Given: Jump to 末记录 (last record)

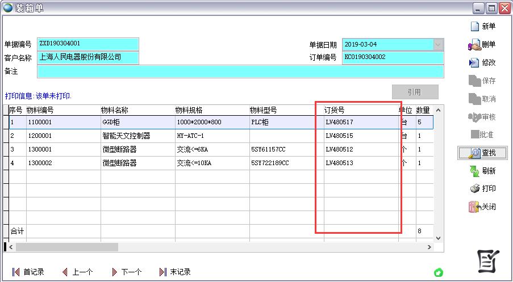Looking at the screenshot, I should (x=163, y=272).
